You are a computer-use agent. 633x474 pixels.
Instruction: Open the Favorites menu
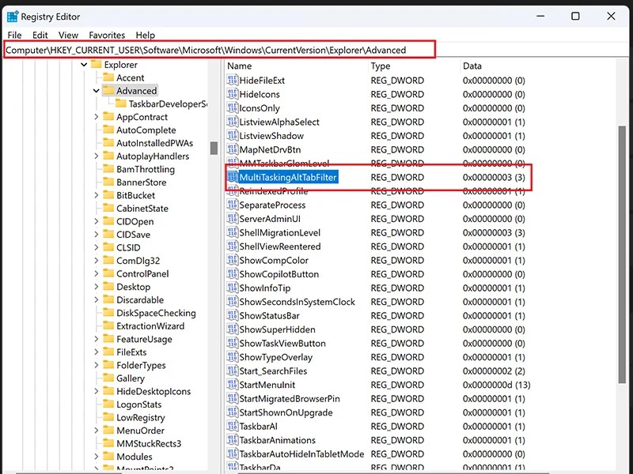pyautogui.click(x=107, y=35)
